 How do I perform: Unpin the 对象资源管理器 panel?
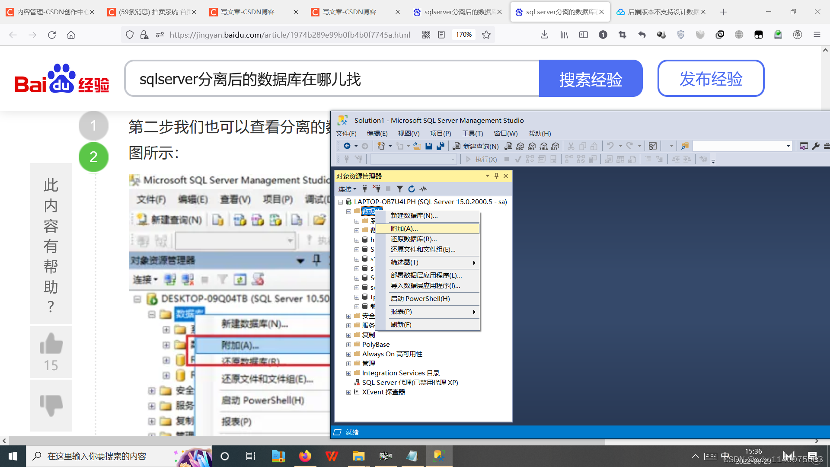click(496, 176)
